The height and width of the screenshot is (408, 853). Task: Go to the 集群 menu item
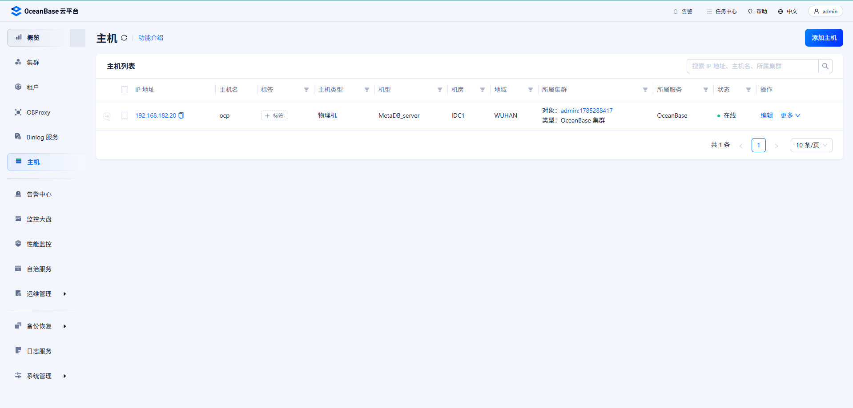[46, 63]
